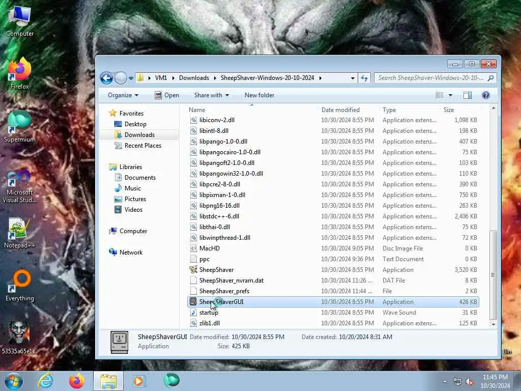
Task: Open the More view options dropdown arrow
Action: (x=451, y=95)
